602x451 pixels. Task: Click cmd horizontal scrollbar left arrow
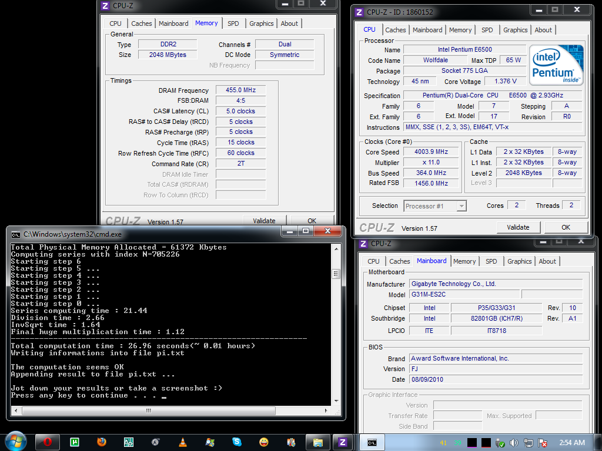(x=15, y=410)
